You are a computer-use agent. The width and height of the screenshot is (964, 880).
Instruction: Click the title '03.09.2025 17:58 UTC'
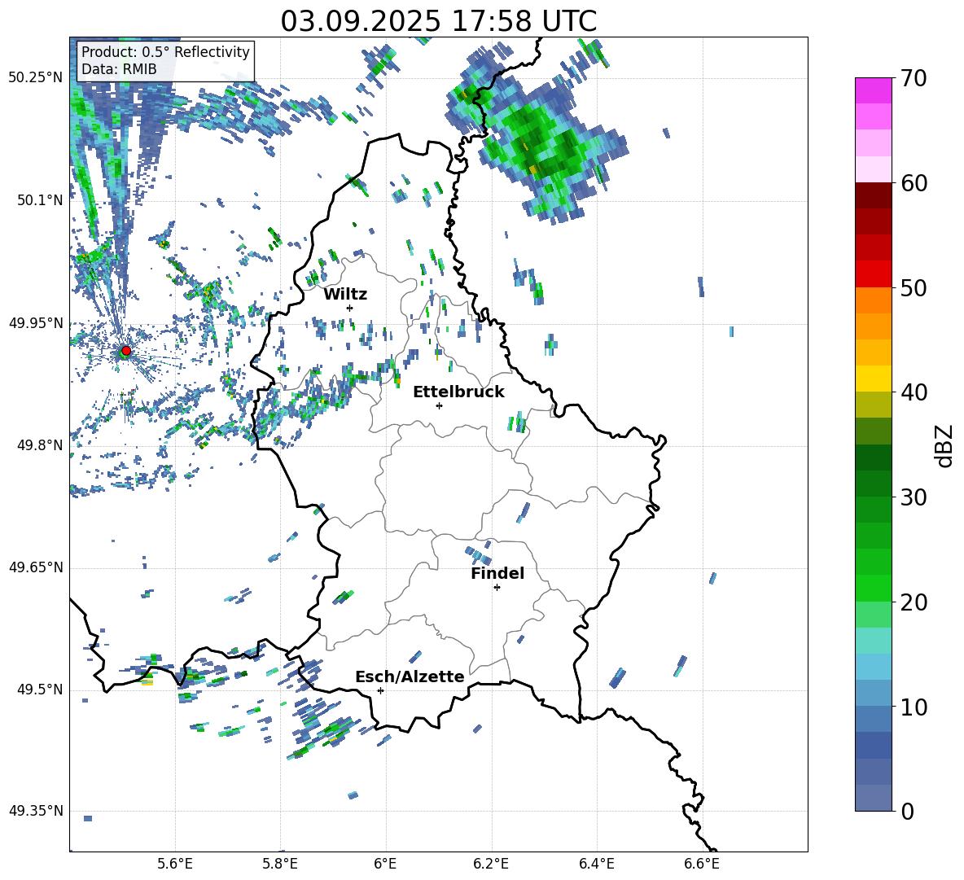click(x=438, y=21)
